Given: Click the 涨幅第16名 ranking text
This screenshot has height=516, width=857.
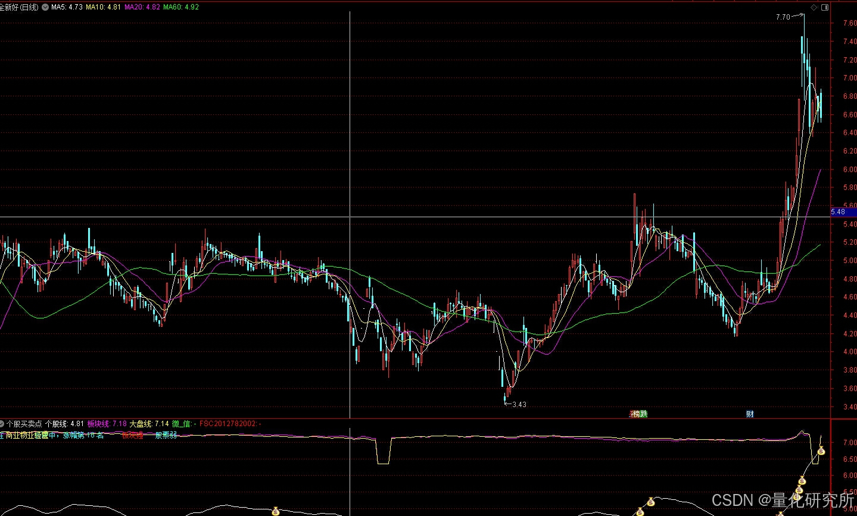Looking at the screenshot, I should 83,435.
